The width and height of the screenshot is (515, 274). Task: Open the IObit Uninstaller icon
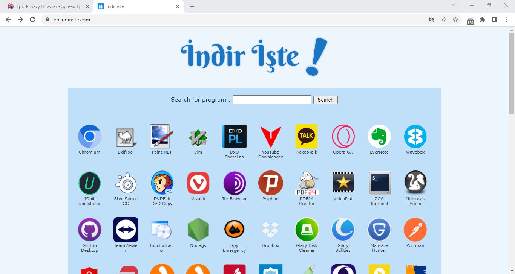tap(90, 183)
